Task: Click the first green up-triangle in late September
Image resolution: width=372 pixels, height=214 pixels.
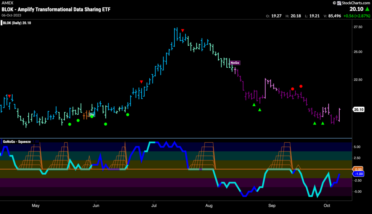Action: pos(315,123)
